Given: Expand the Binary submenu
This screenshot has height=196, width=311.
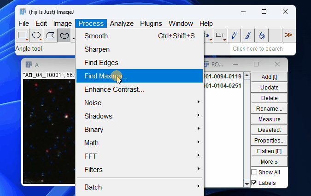Looking at the screenshot, I should coord(139,130).
